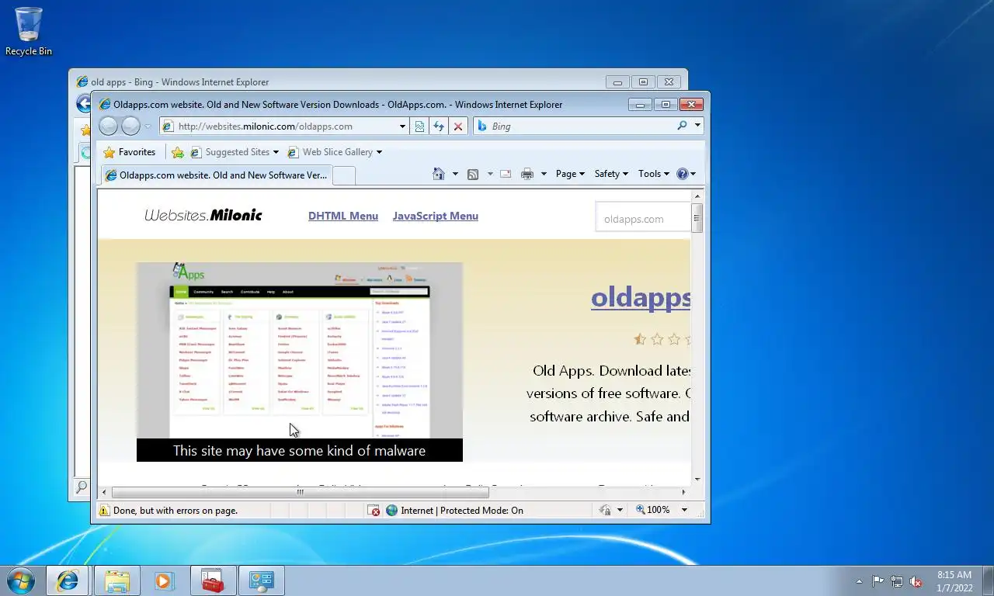Click Internet Explorer taskbar icon

pos(68,580)
